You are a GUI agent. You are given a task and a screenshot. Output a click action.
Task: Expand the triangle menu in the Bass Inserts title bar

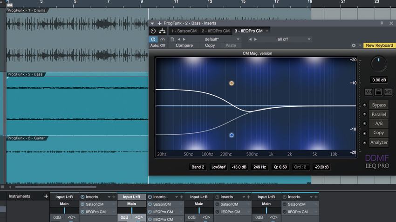coord(152,23)
